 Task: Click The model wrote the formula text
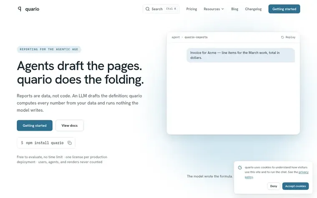(210, 176)
